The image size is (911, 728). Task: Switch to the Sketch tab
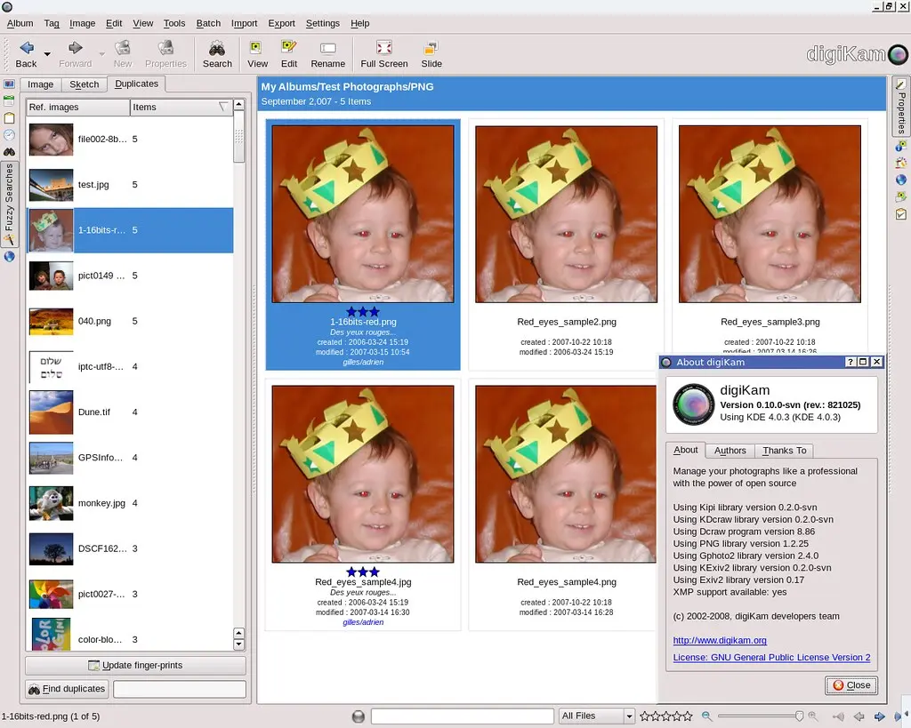coord(85,84)
